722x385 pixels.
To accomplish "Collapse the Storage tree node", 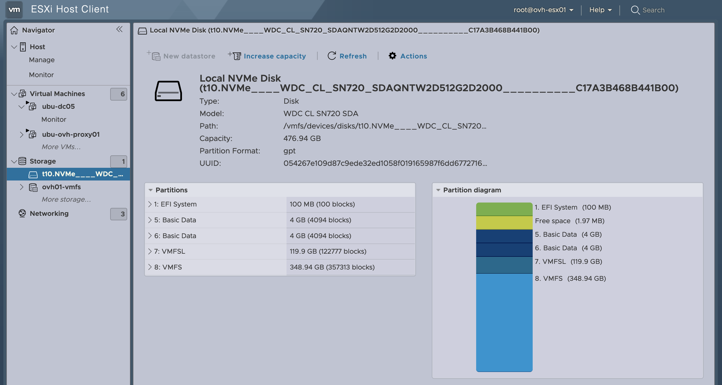I will click(14, 161).
